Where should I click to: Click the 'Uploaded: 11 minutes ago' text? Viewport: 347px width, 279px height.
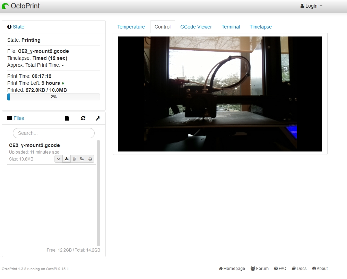pyautogui.click(x=34, y=152)
